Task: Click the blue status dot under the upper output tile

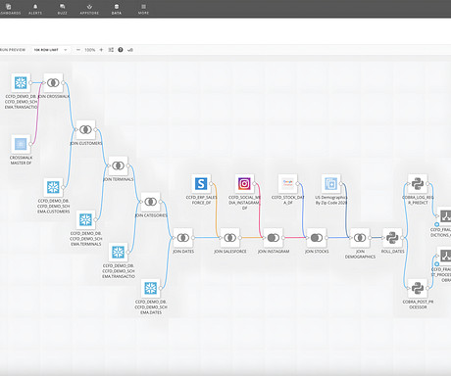Action: tap(436, 224)
